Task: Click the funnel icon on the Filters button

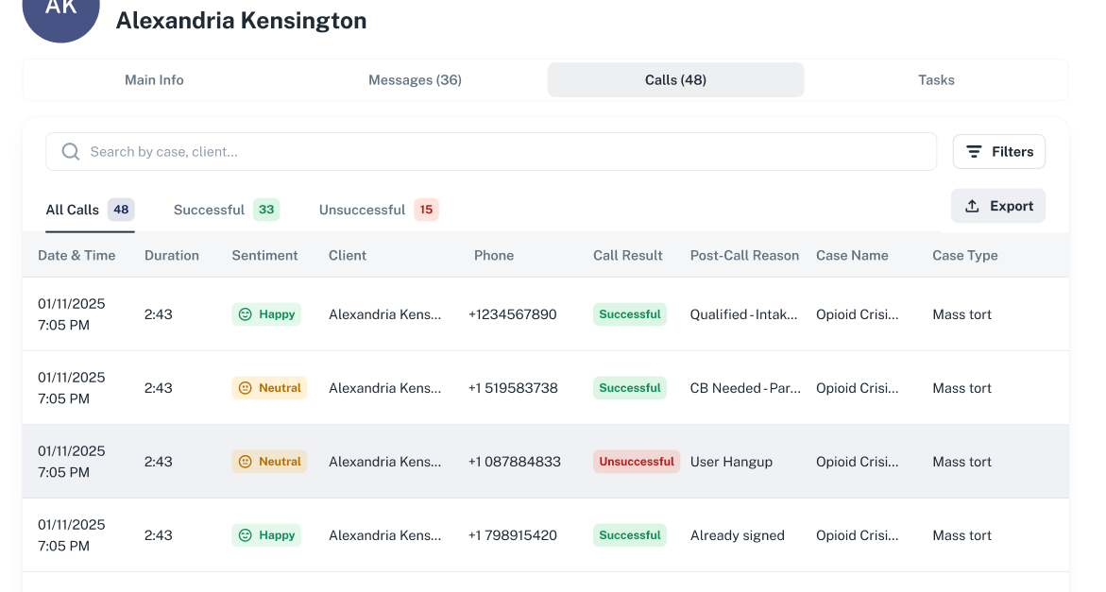Action: (976, 151)
